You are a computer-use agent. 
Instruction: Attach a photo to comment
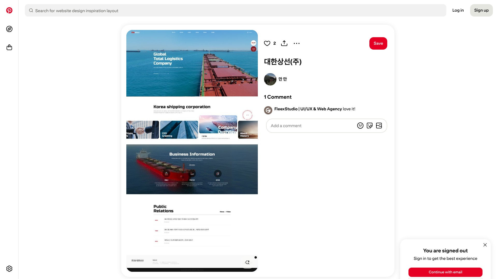pyautogui.click(x=379, y=126)
